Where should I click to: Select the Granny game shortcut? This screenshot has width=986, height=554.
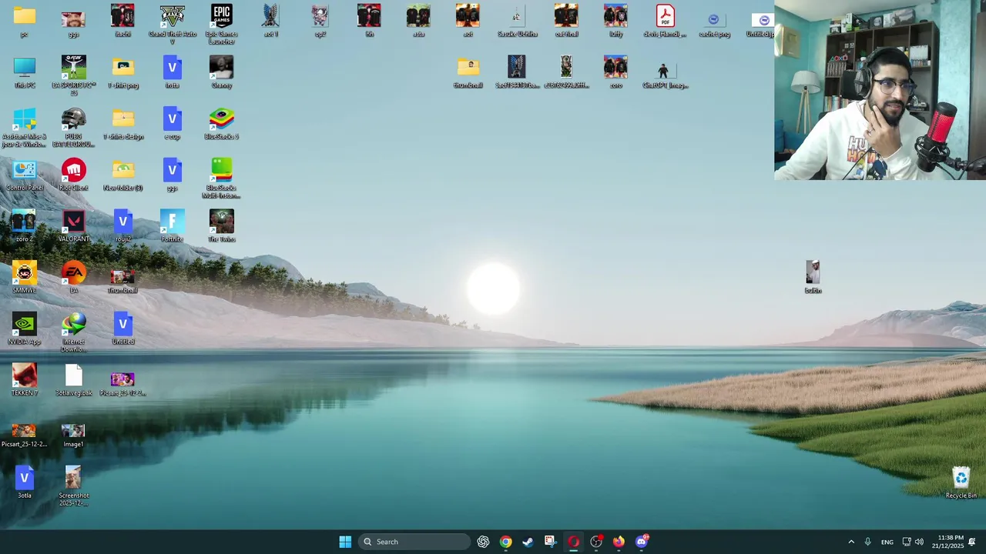point(221,72)
